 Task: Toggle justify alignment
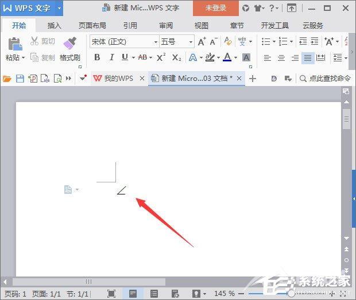click(308, 58)
